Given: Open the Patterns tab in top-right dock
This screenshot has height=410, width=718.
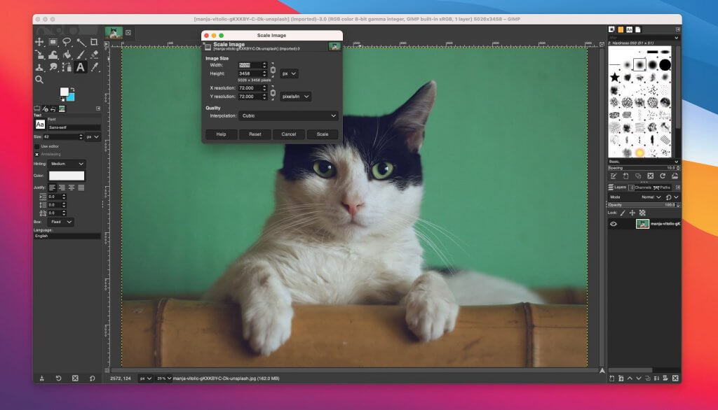Looking at the screenshot, I should click(621, 29).
